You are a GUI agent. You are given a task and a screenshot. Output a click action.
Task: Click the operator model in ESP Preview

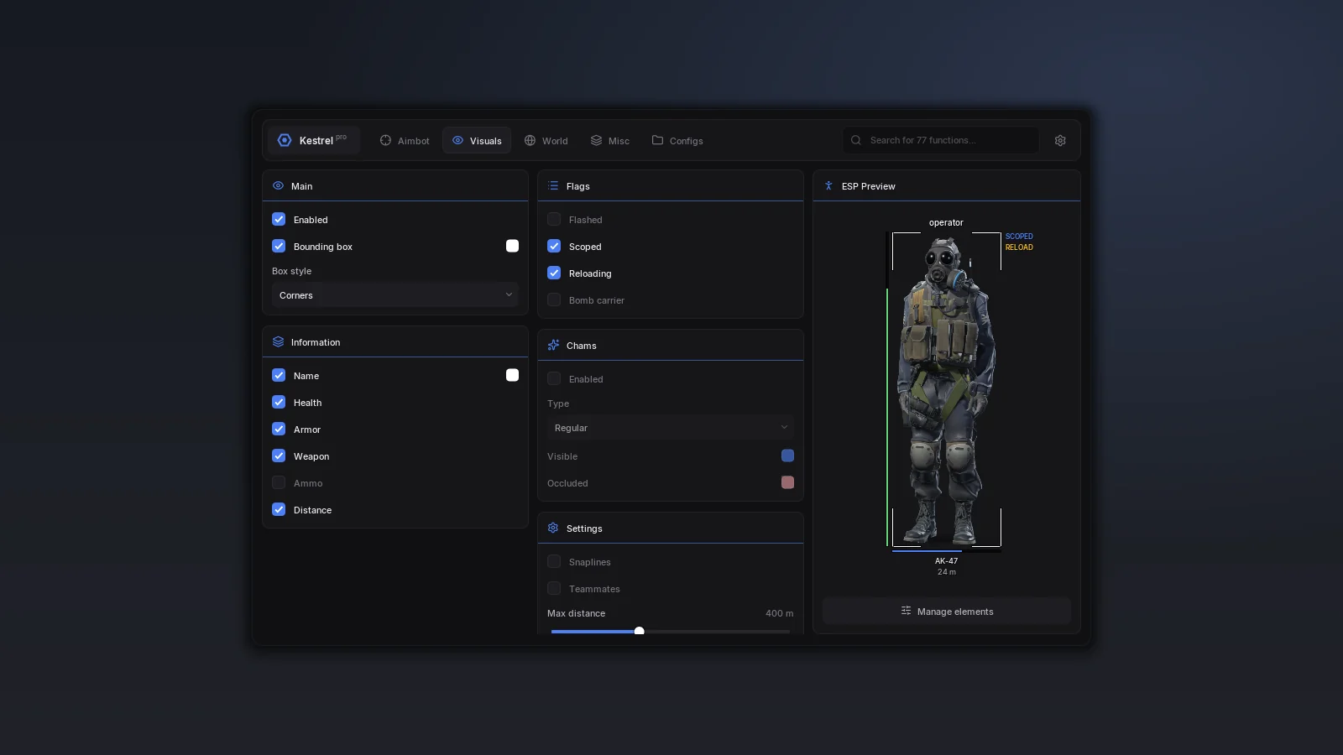click(946, 390)
